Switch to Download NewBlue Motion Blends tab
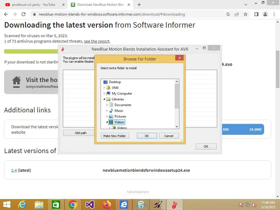Viewport: 280px width, 210px height. pyautogui.click(x=101, y=5)
